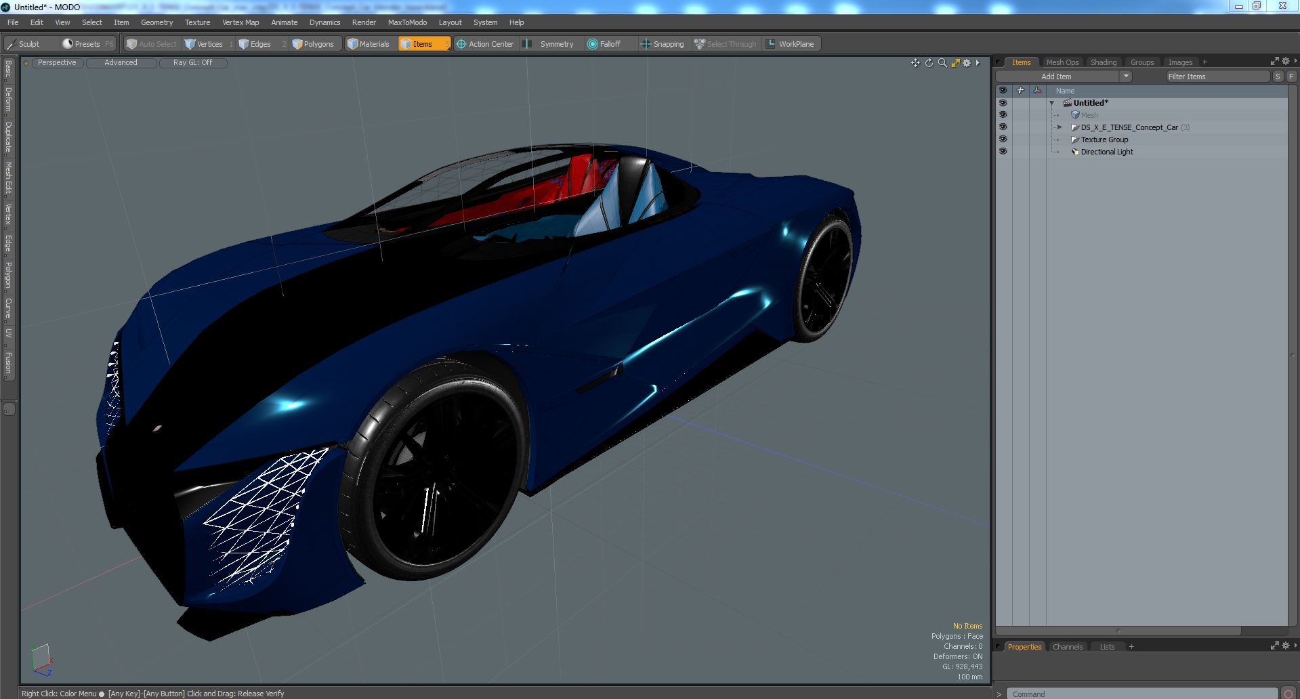Click the visibility column header eye
Image resolution: width=1300 pixels, height=699 pixels.
1003,91
